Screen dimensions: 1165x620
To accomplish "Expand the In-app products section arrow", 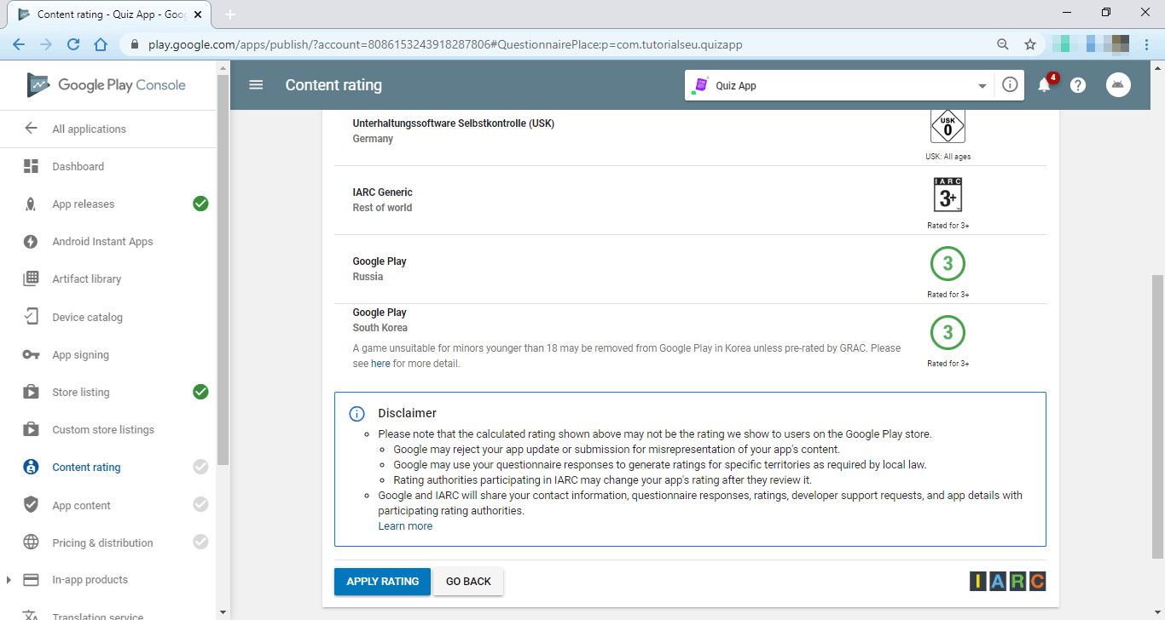I will (x=9, y=580).
